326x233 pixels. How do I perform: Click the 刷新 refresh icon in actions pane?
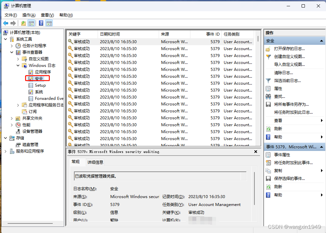click(x=268, y=129)
